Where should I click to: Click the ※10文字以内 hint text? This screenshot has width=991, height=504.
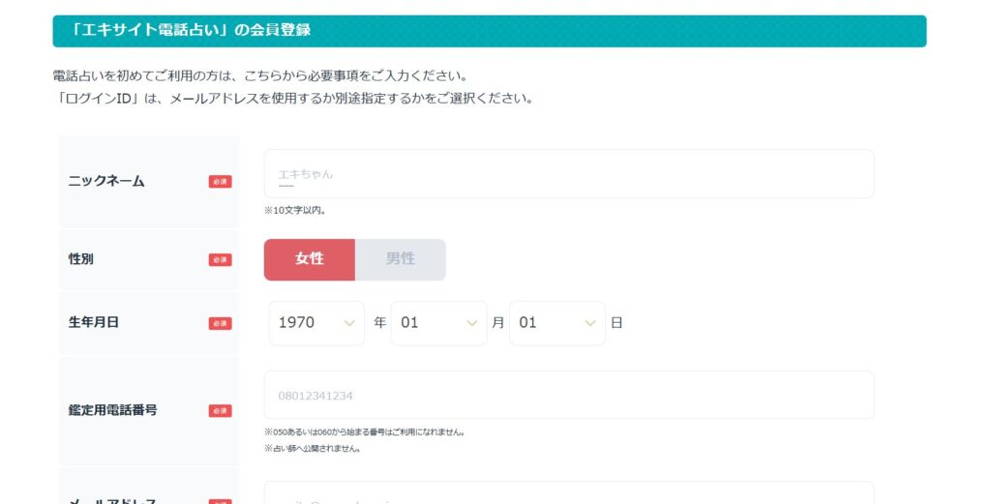click(295, 210)
